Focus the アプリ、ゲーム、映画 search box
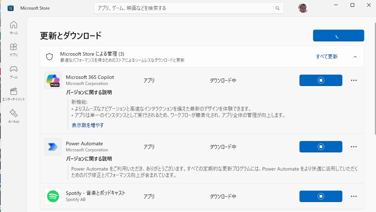The width and height of the screenshot is (376, 212). [x=189, y=8]
